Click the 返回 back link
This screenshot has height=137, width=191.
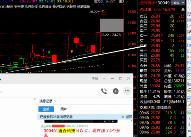(127, 117)
